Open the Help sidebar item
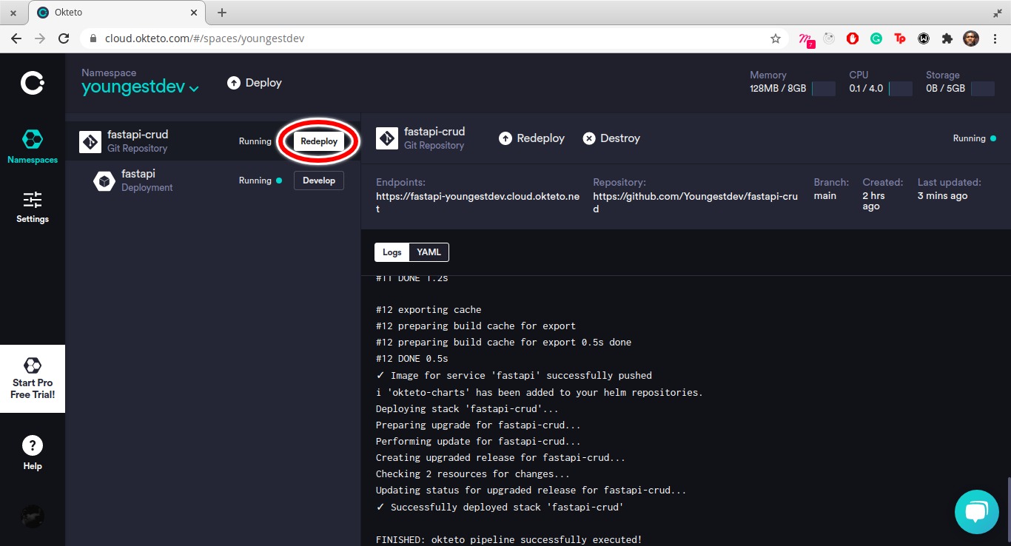 pos(33,453)
